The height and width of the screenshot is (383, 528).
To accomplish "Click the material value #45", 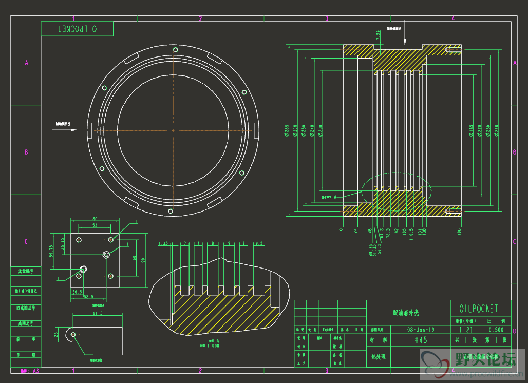I will [421, 340].
